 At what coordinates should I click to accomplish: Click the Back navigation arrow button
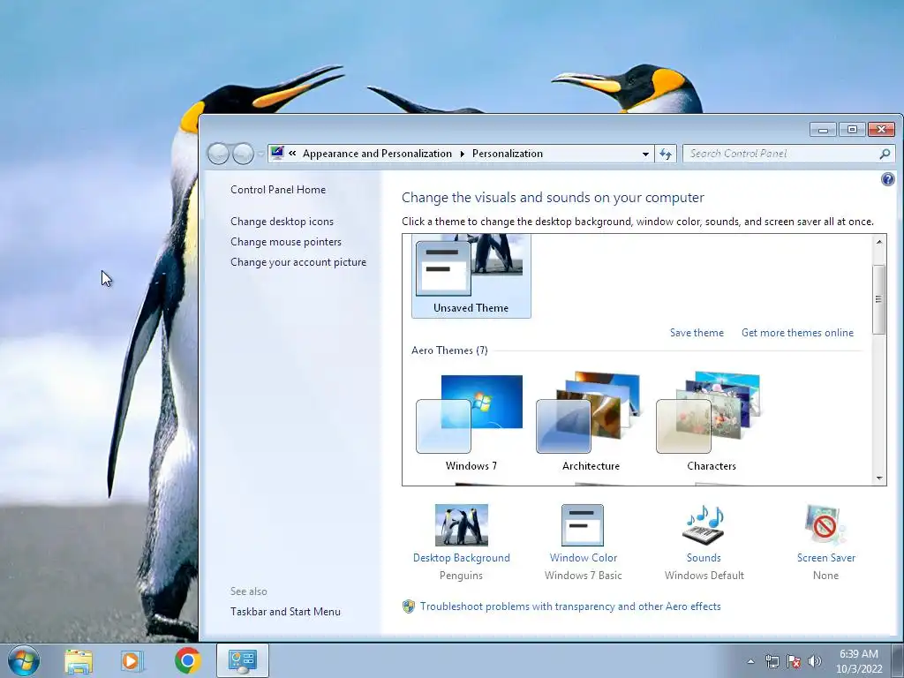[218, 154]
